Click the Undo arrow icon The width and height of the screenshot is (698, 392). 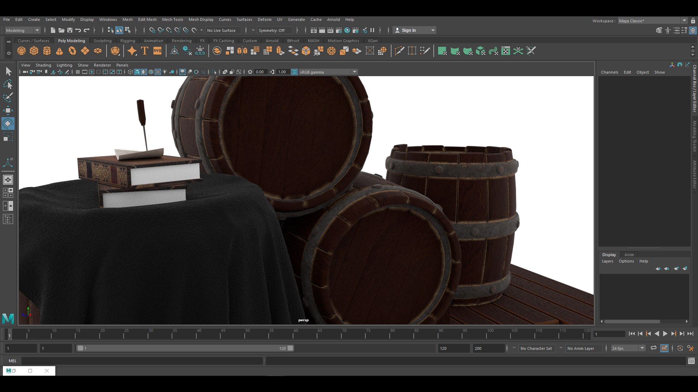click(78, 30)
